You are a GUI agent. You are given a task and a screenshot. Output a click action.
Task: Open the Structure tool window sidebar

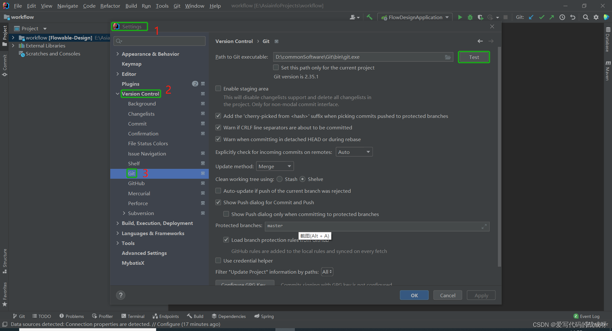click(5, 261)
